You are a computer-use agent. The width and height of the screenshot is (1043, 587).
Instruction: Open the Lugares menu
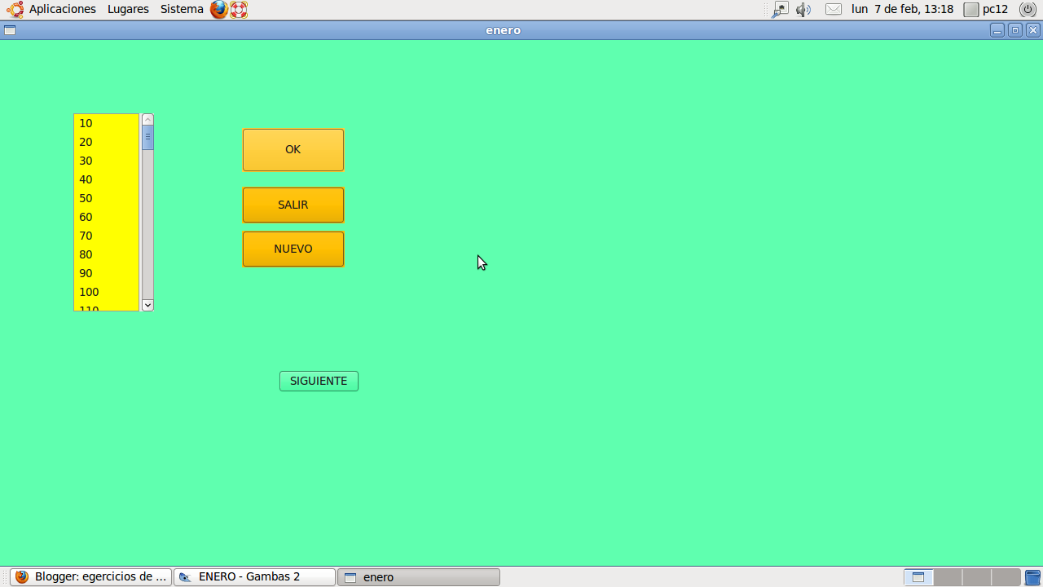128,10
